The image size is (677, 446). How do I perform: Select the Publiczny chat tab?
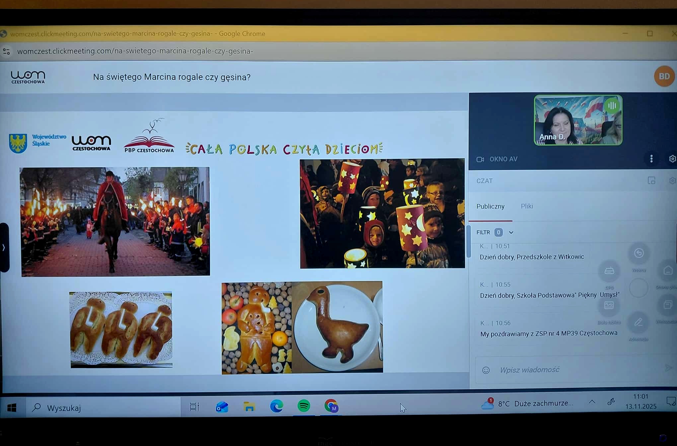(x=490, y=207)
